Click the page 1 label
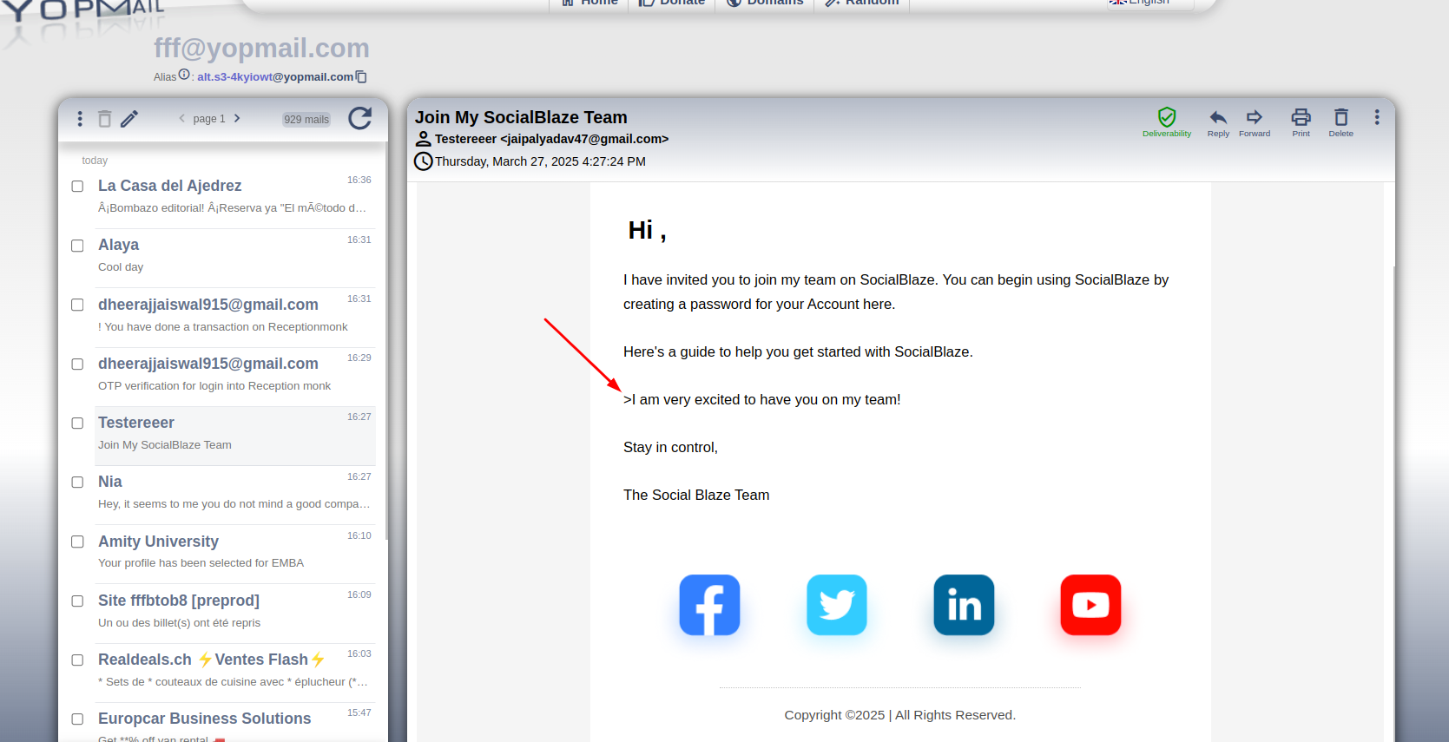This screenshot has width=1449, height=742. pyautogui.click(x=209, y=119)
